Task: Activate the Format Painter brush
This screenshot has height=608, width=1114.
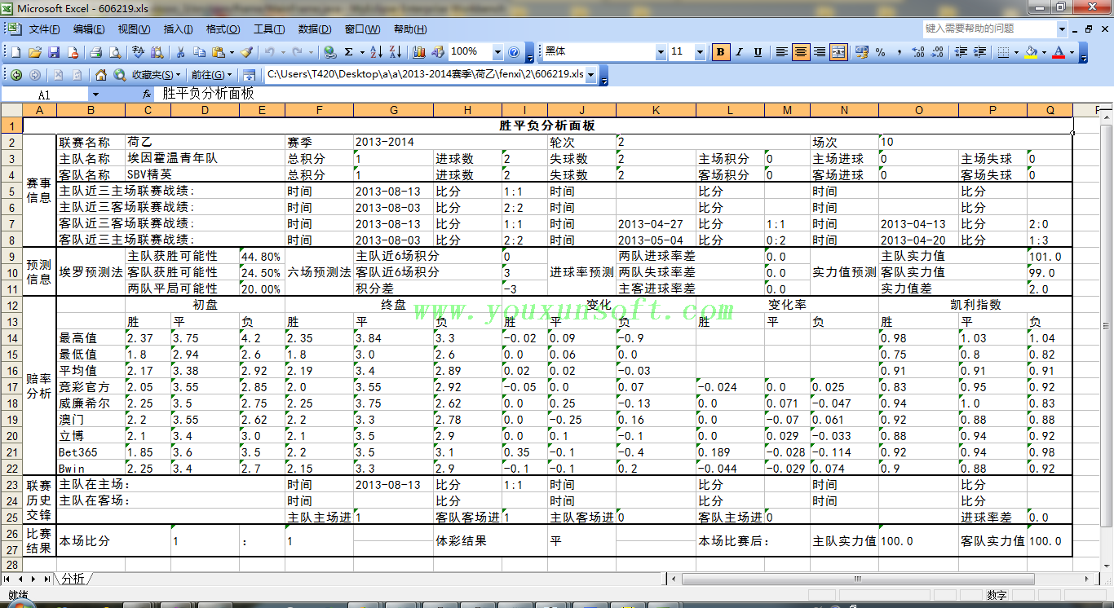Action: pyautogui.click(x=246, y=52)
